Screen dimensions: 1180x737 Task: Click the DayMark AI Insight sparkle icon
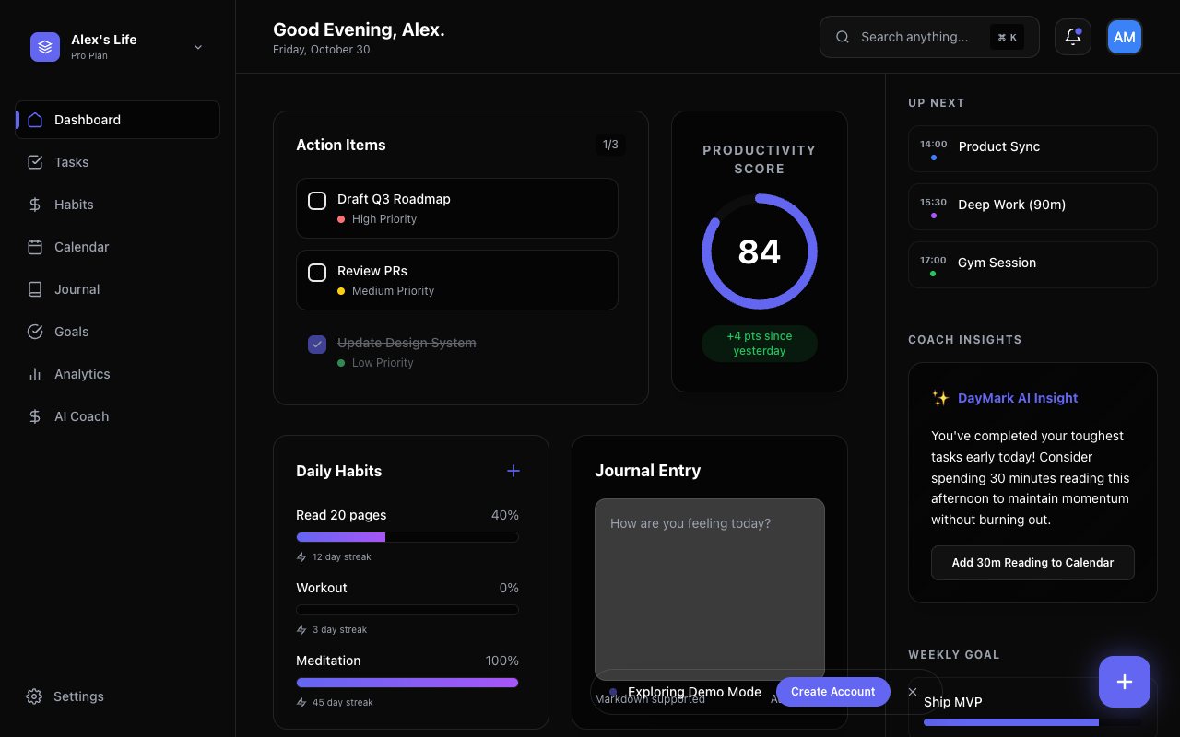pos(940,398)
